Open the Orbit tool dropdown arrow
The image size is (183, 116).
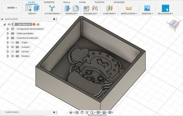pos(74,112)
